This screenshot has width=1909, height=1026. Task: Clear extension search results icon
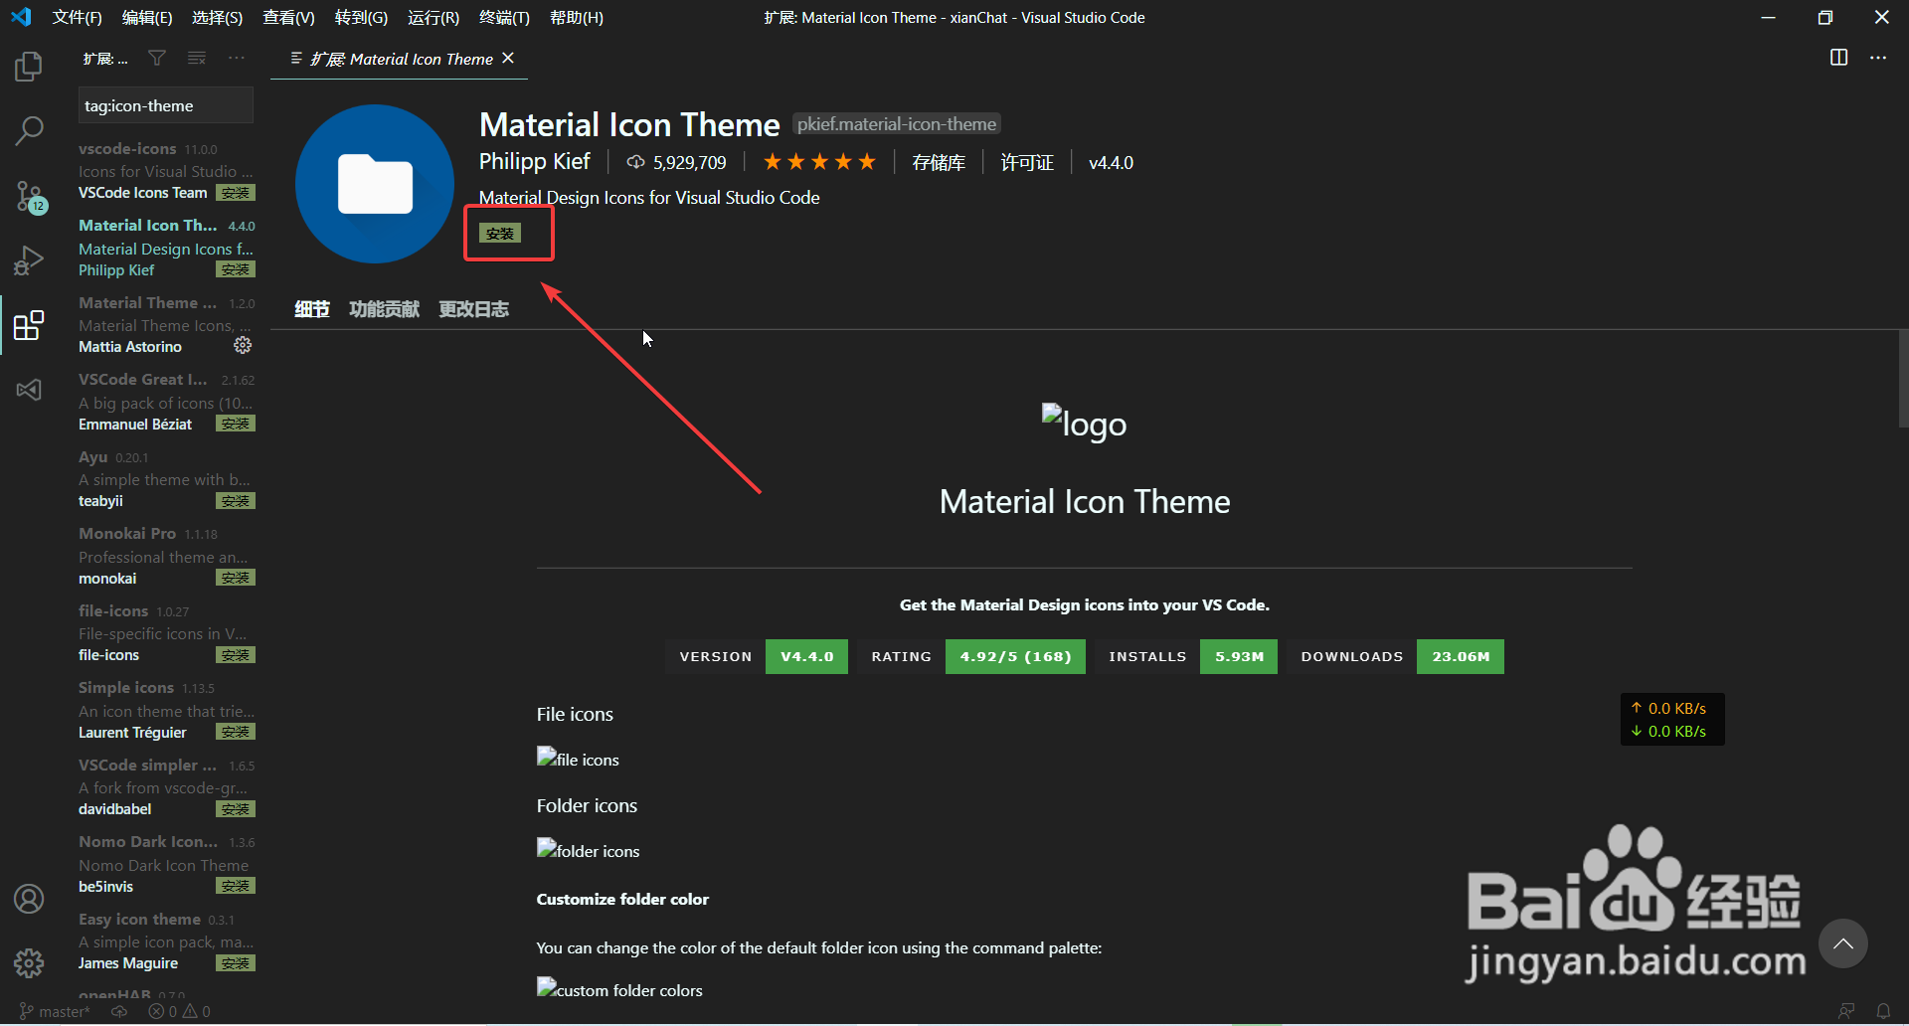pos(197,59)
